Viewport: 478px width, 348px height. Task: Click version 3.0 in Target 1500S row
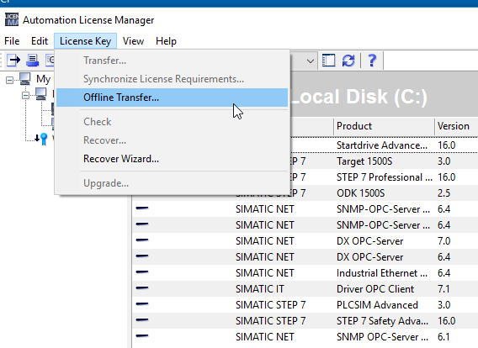443,161
